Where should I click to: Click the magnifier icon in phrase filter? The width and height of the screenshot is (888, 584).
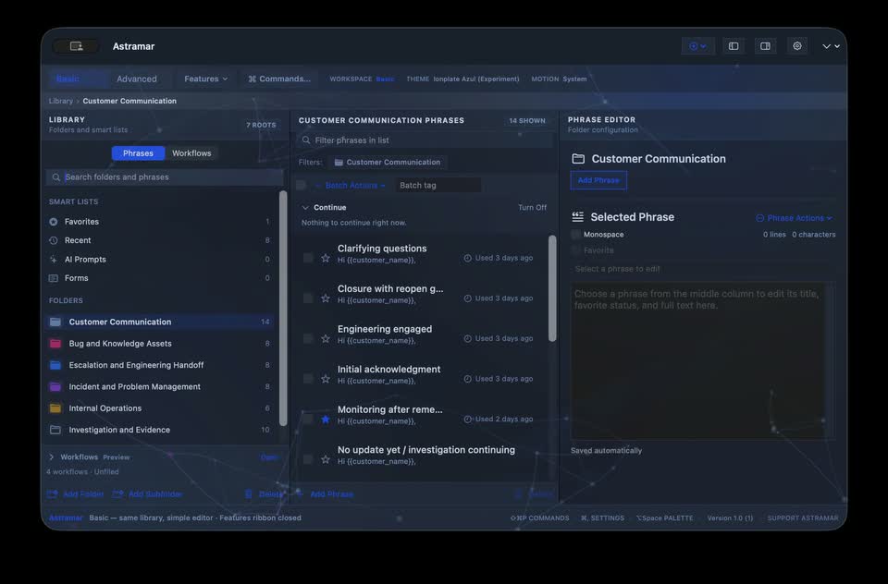(x=306, y=140)
